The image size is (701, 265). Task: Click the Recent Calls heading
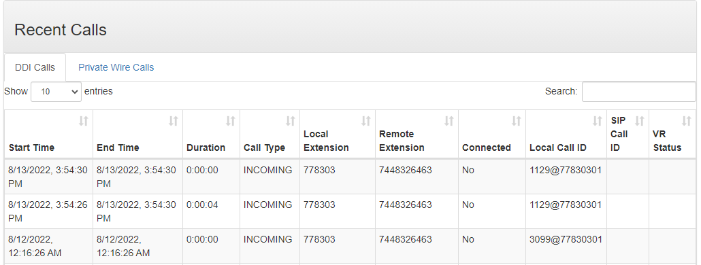click(61, 30)
